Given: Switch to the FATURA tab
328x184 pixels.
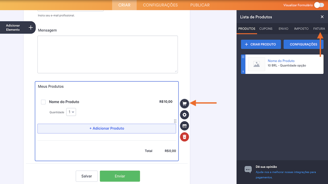Looking at the screenshot, I should 319,29.
